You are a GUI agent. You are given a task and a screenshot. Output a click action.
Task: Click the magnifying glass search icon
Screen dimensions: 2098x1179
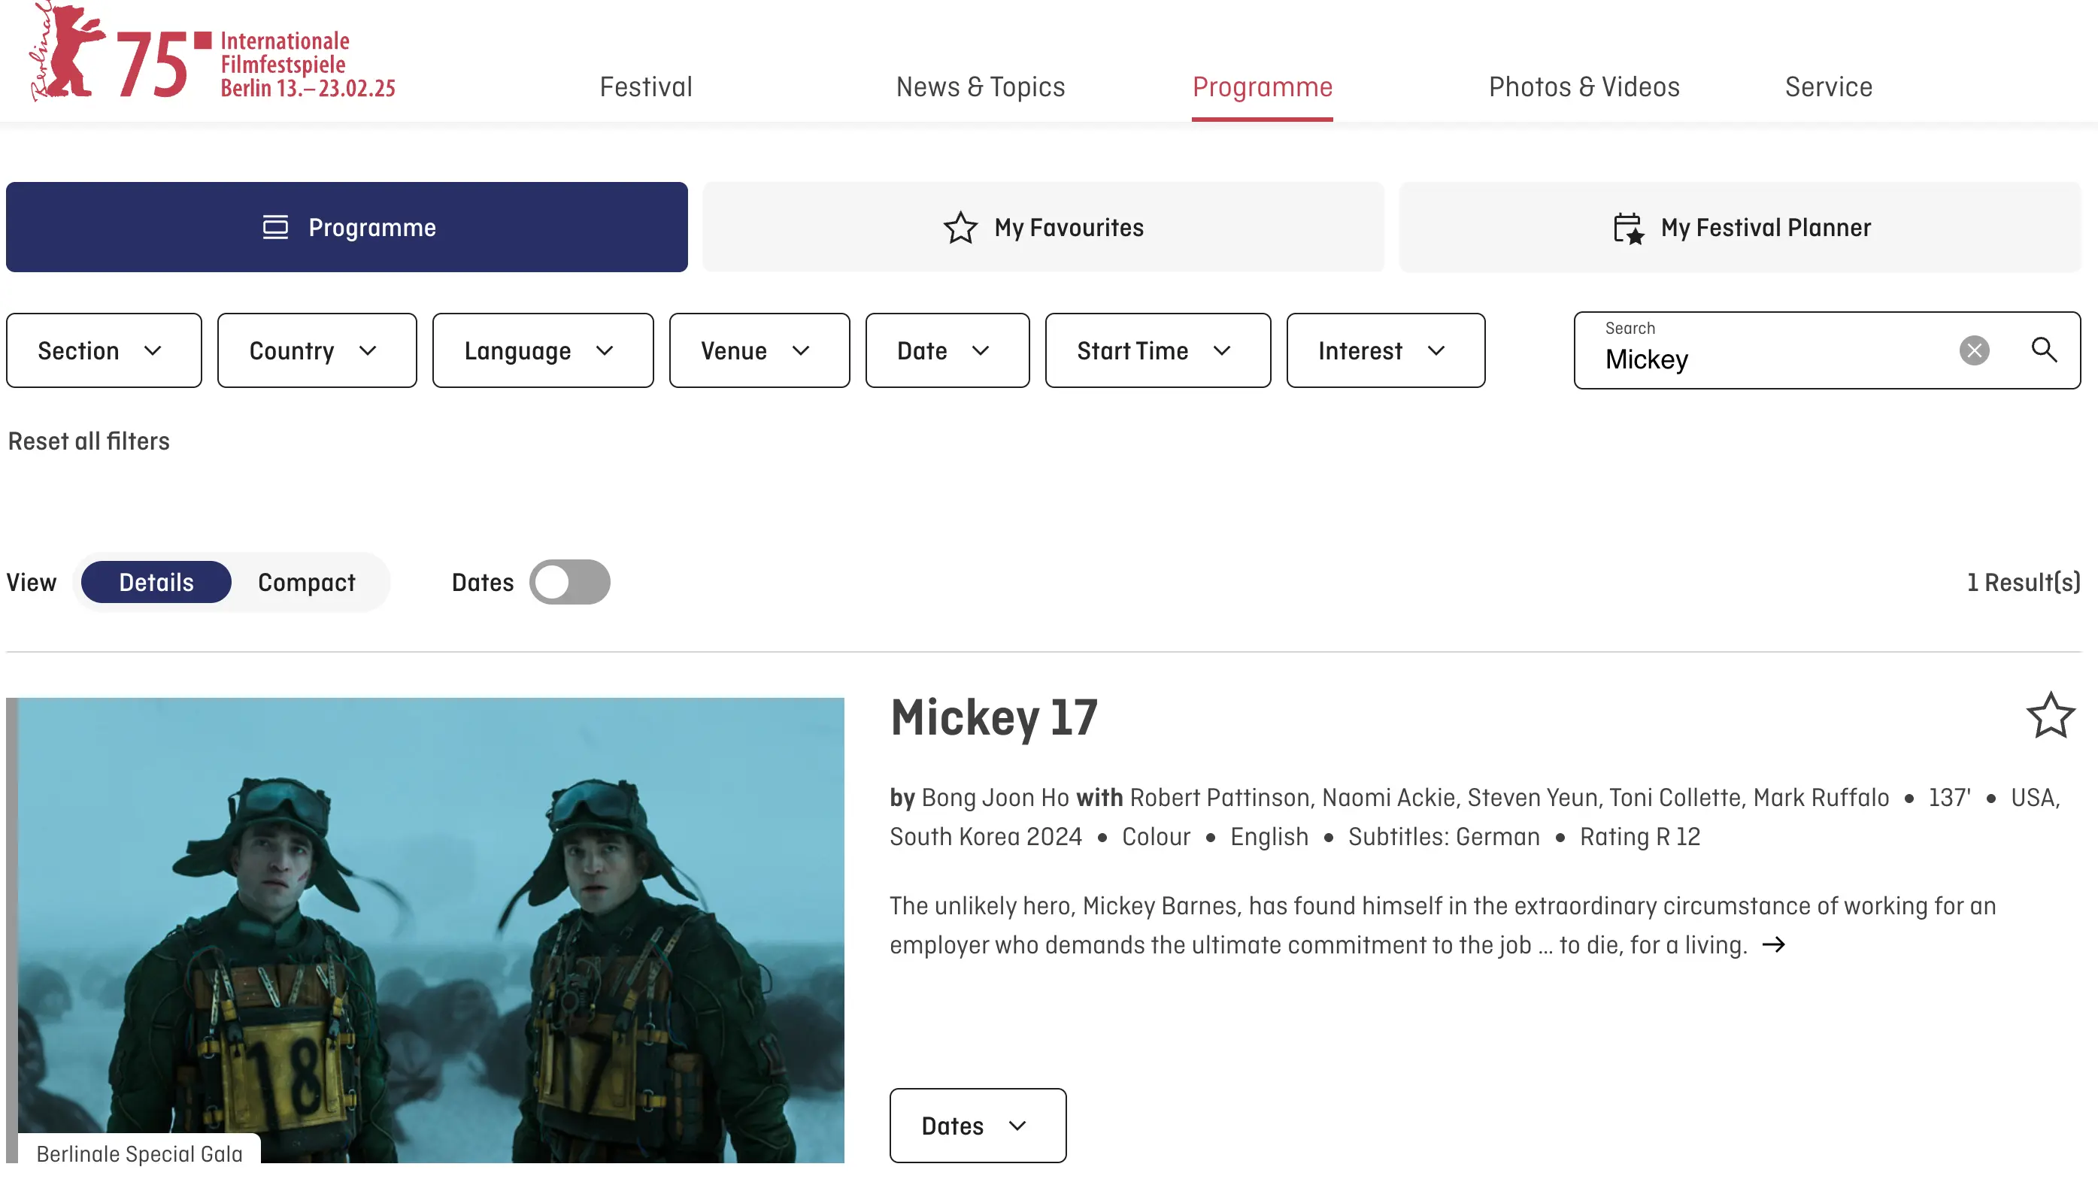[x=2043, y=350]
